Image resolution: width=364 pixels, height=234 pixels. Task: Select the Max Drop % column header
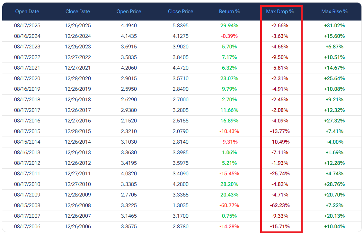280,11
